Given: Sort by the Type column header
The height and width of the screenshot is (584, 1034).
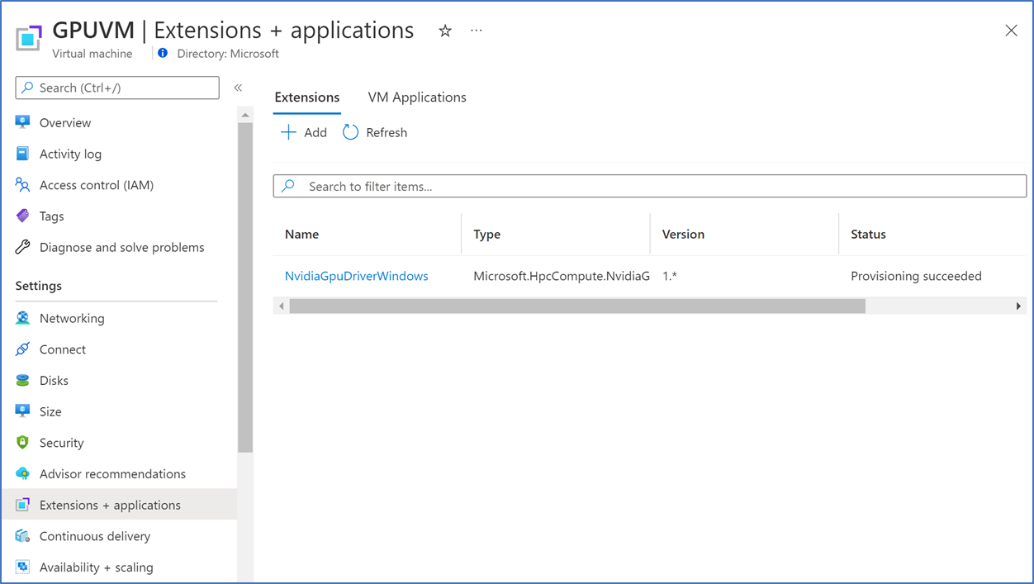Looking at the screenshot, I should 487,234.
